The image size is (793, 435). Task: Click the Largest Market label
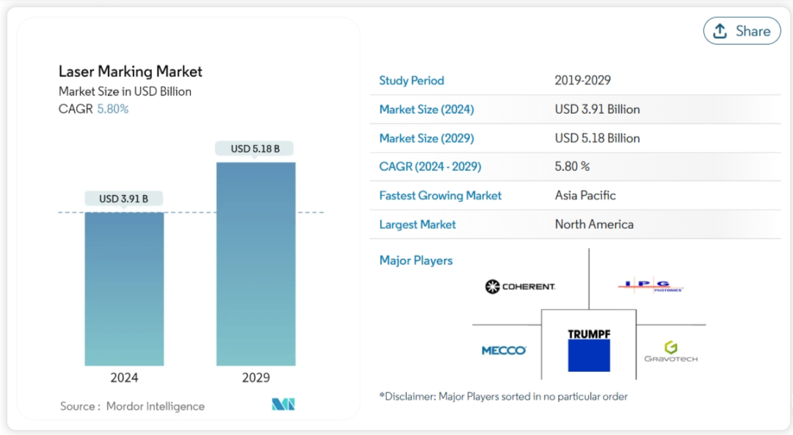point(417,224)
